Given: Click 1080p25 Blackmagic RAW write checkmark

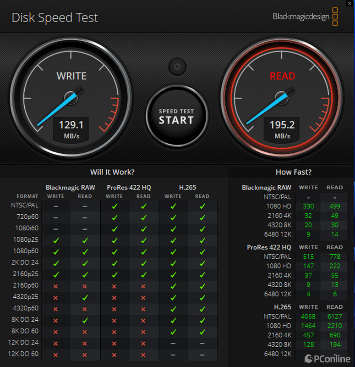Looking at the screenshot, I should pos(56,240).
